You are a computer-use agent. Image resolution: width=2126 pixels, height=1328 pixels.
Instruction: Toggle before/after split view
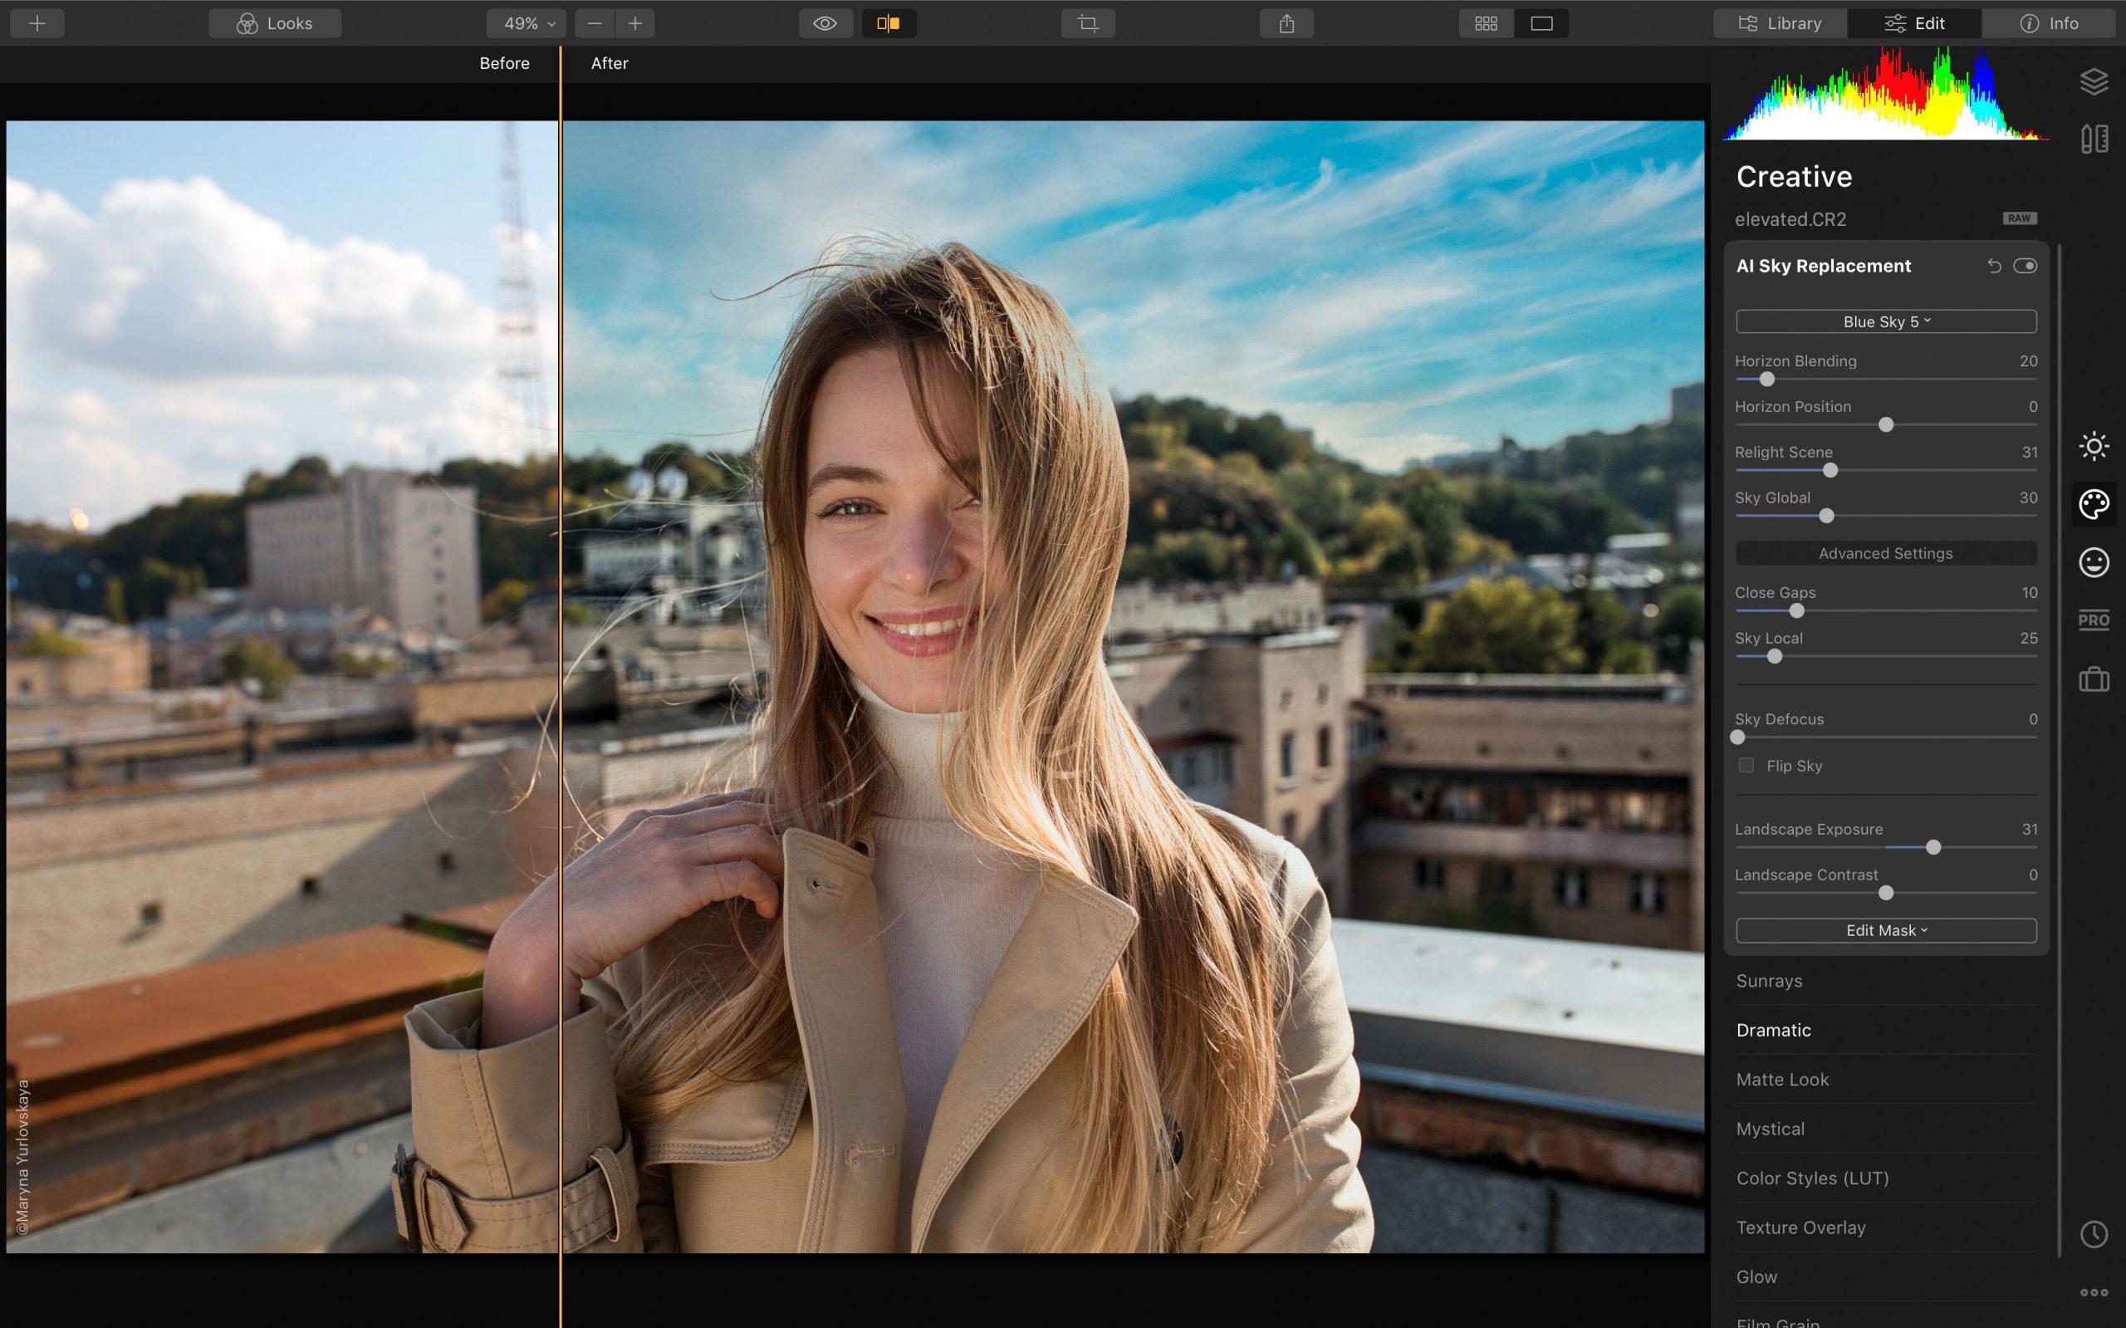point(887,23)
